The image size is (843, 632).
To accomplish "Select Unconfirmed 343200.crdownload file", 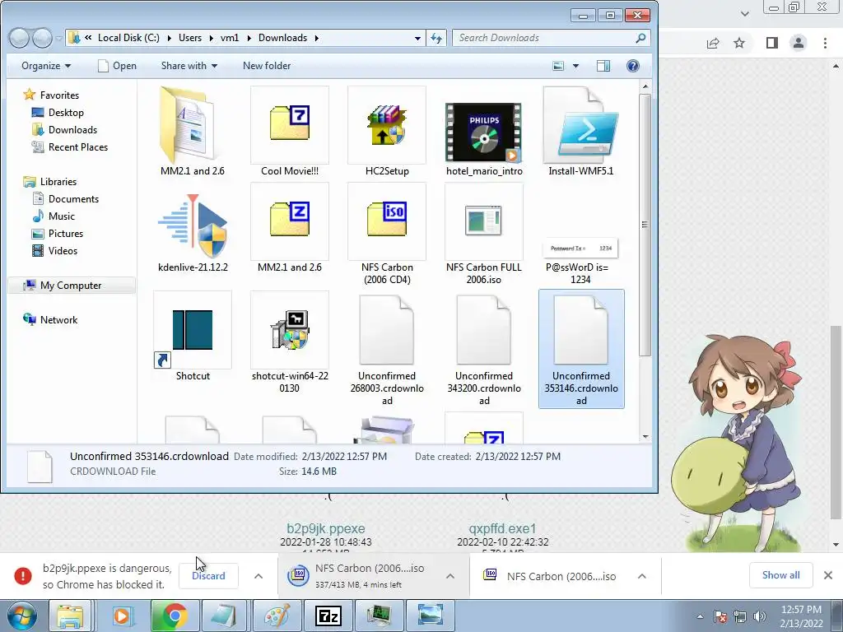I will point(484,349).
